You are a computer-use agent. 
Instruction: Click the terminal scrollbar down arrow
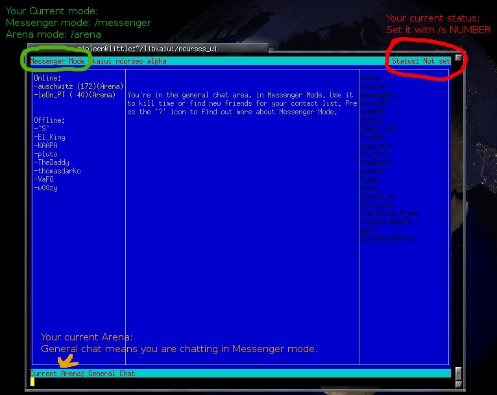(x=458, y=384)
